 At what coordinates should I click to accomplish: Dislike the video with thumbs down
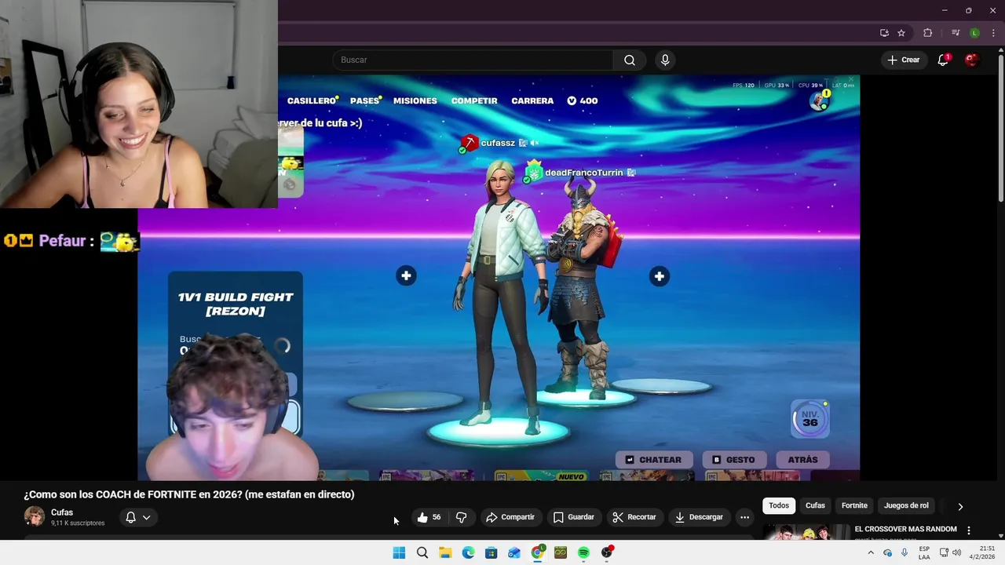pos(462,517)
